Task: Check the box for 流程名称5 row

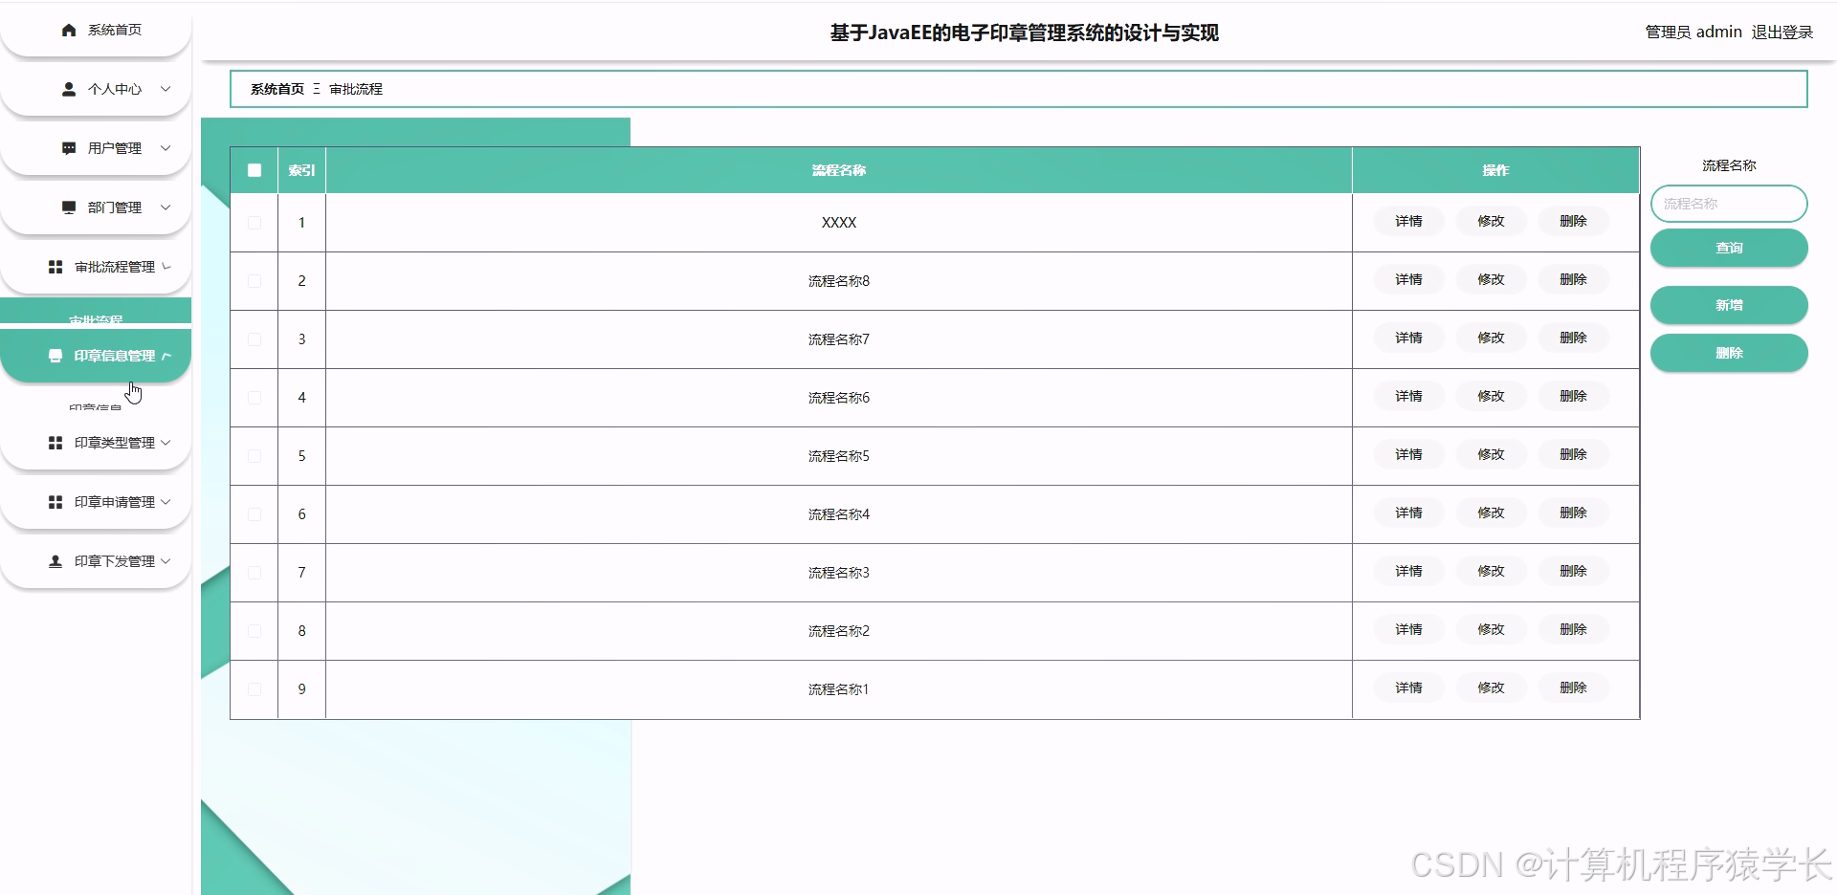Action: click(x=255, y=456)
